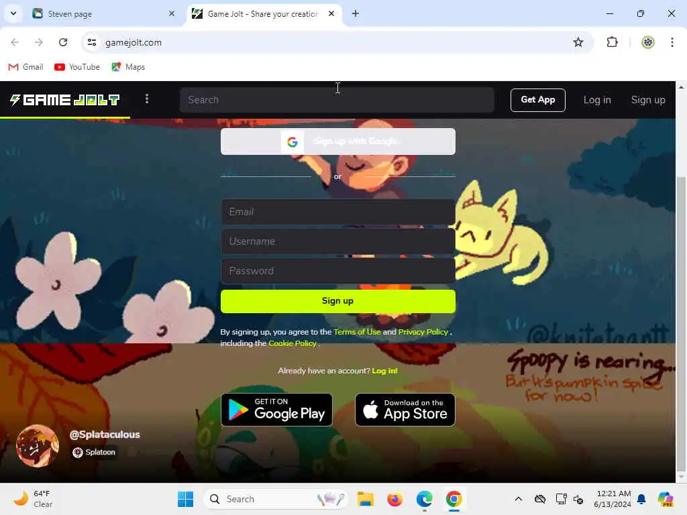687x515 pixels.
Task: Click into the Password field
Action: pos(338,271)
